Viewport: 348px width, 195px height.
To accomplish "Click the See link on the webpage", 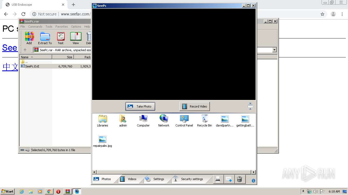I will (10, 48).
